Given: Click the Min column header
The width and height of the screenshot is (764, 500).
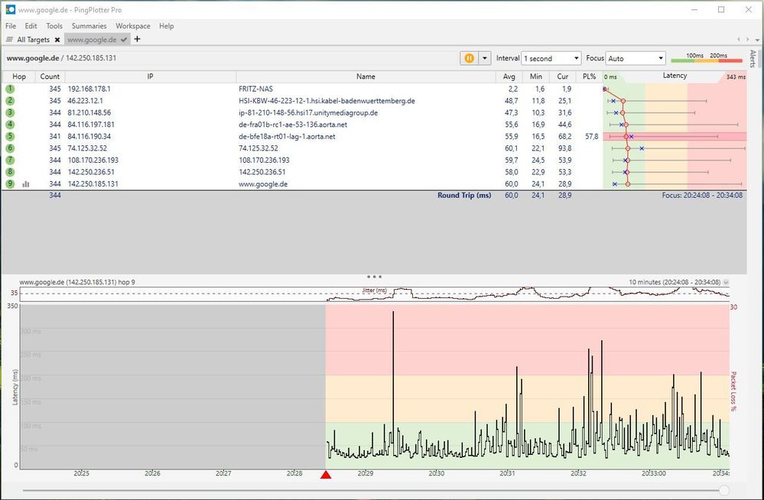Looking at the screenshot, I should (x=535, y=76).
